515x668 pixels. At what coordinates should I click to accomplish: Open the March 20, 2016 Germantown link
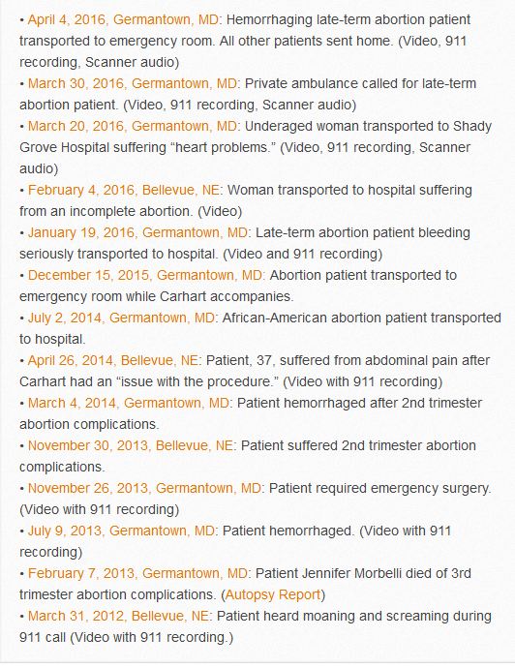click(133, 126)
